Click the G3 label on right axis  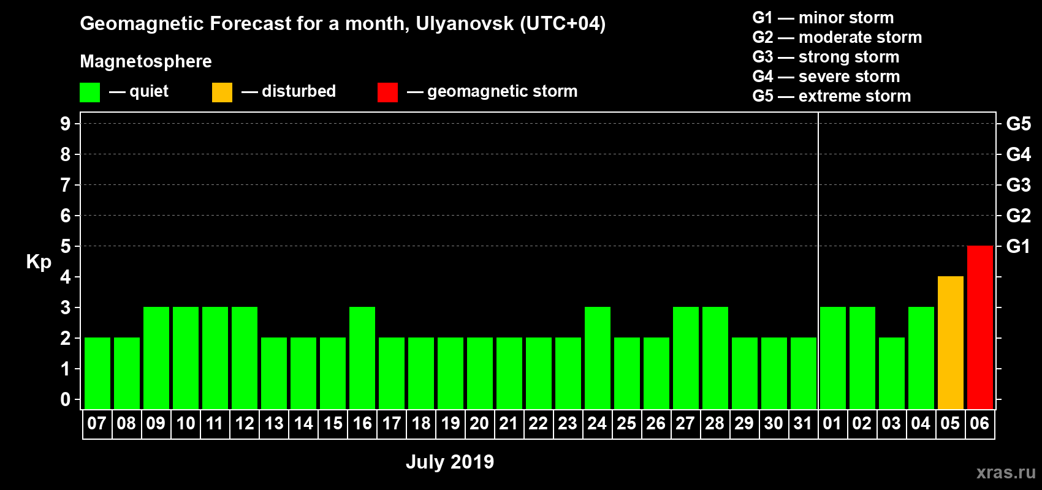coord(1018,185)
